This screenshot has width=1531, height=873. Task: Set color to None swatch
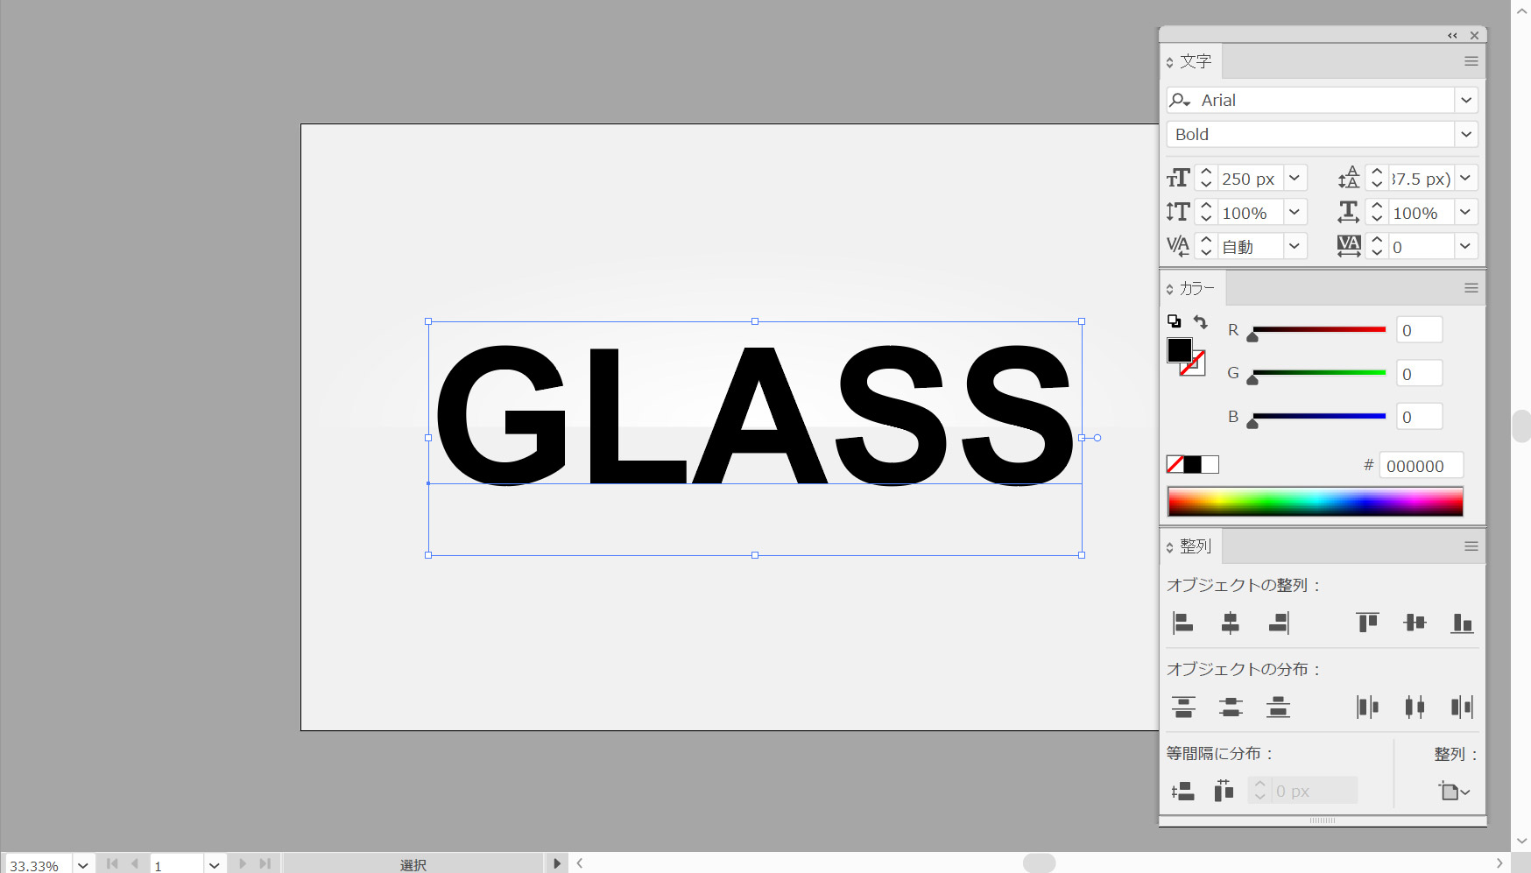1175,465
